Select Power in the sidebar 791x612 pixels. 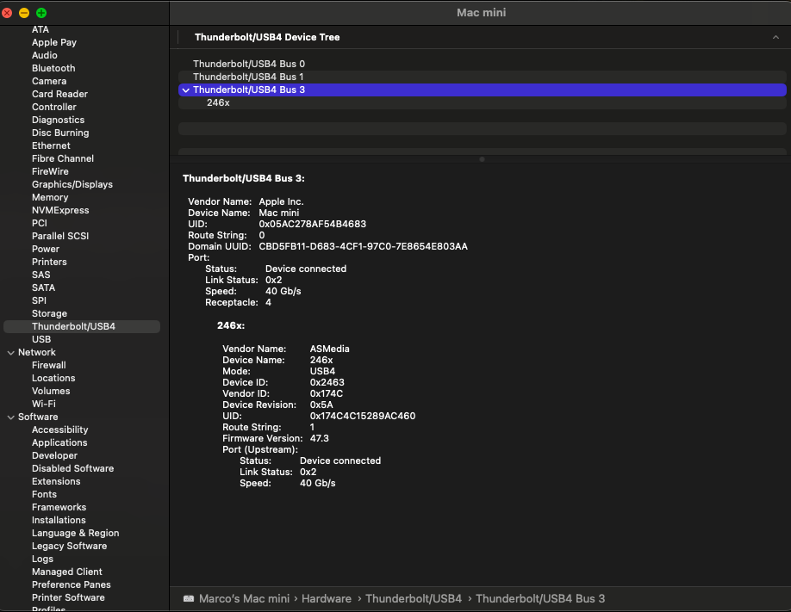(x=46, y=249)
